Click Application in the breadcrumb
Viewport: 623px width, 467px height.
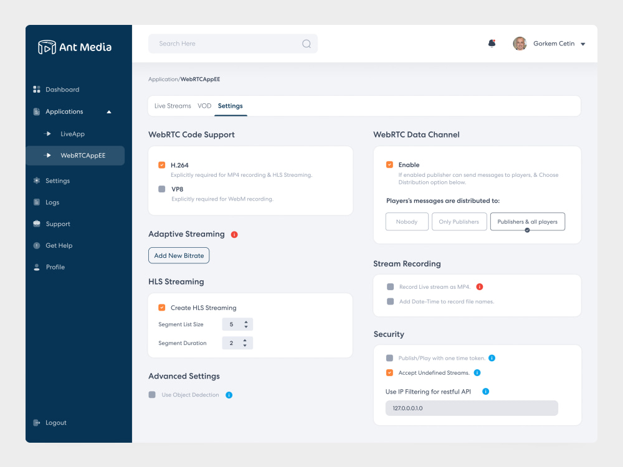[x=163, y=80]
